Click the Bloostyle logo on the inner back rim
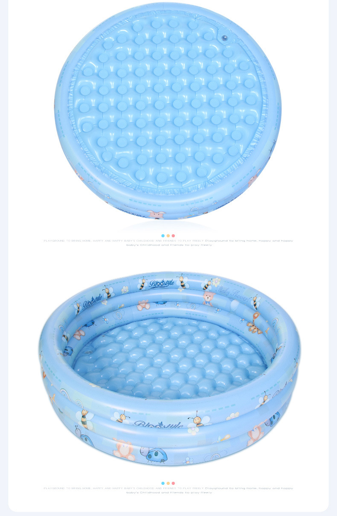Screen dimensions: 337x516 pos(162,284)
